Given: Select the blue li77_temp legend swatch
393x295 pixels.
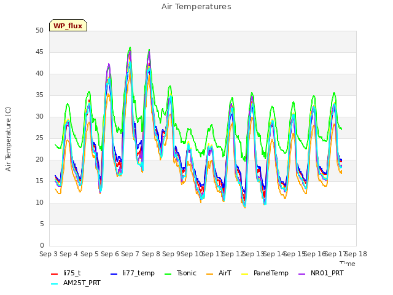Looking at the screenshot, I should point(114,274).
